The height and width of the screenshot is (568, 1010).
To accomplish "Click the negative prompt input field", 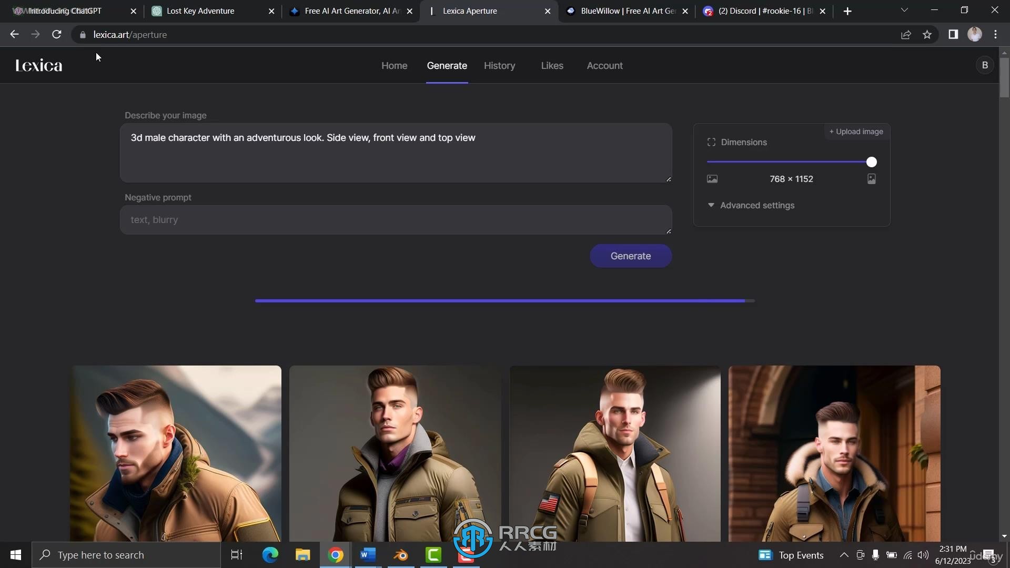I will [396, 219].
